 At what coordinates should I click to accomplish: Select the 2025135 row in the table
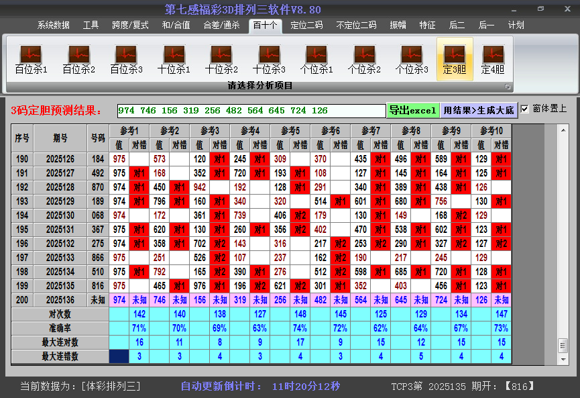coord(60,286)
